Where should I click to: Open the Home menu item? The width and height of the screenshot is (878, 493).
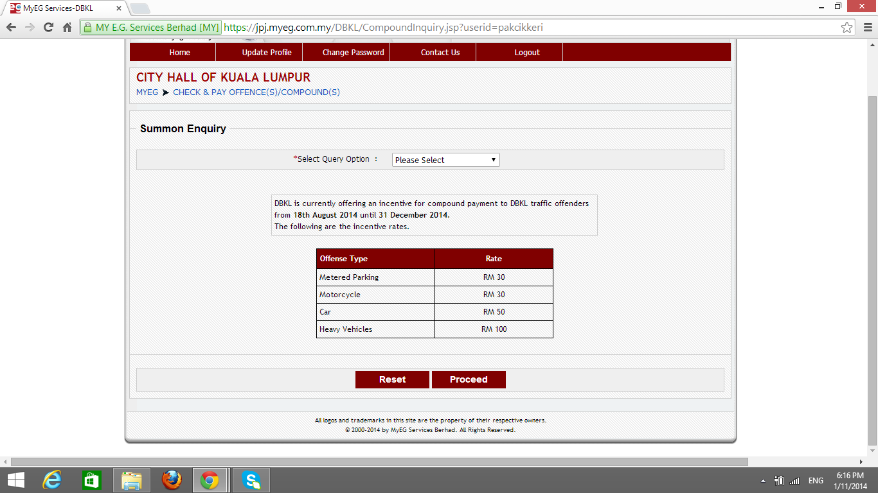click(x=179, y=53)
